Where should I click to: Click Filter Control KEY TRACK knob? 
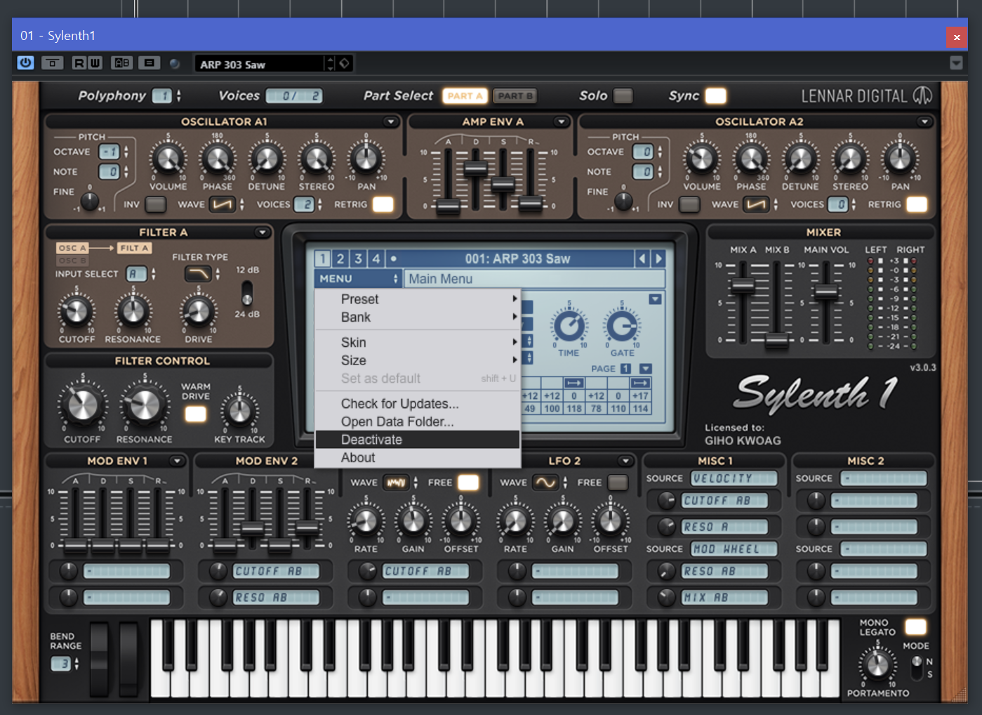click(239, 412)
